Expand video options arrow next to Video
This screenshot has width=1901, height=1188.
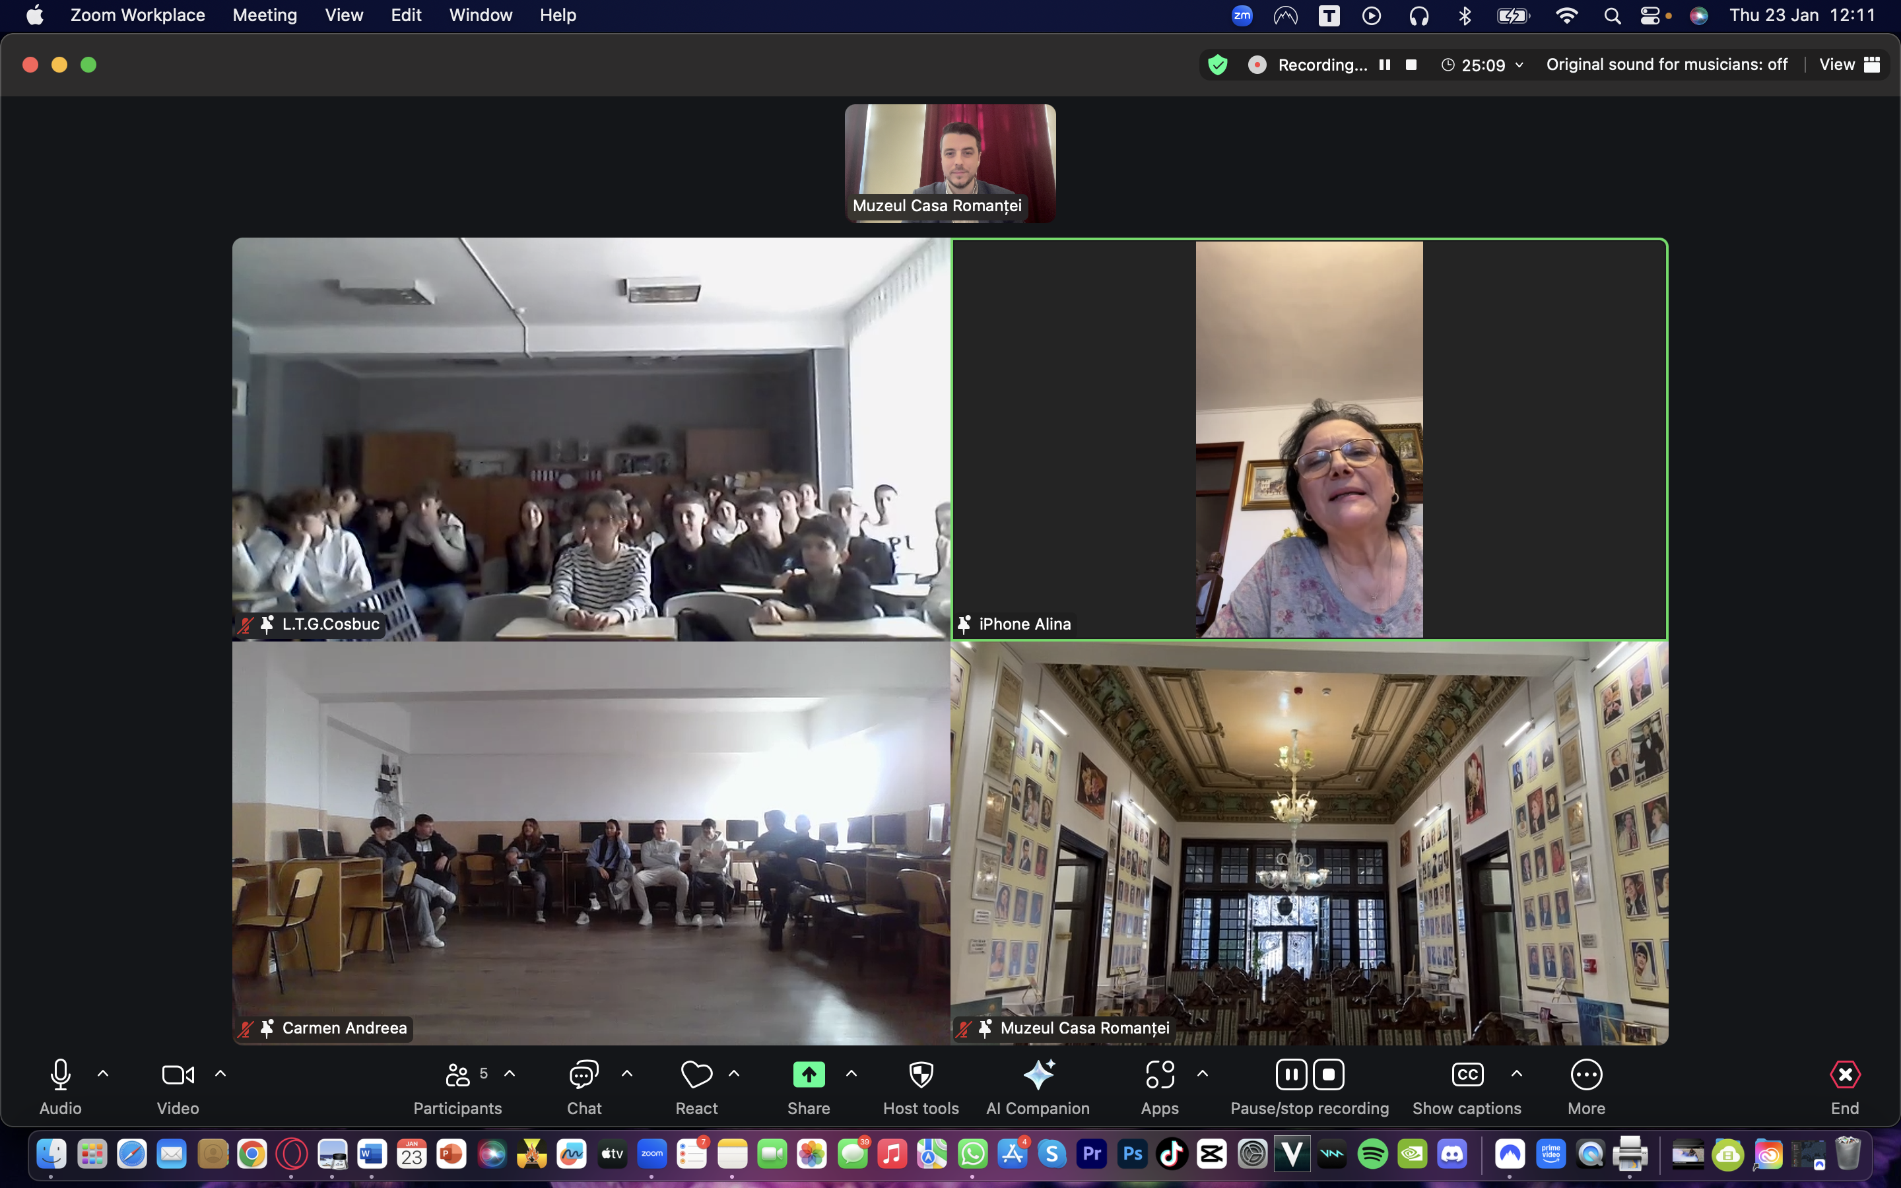click(220, 1073)
